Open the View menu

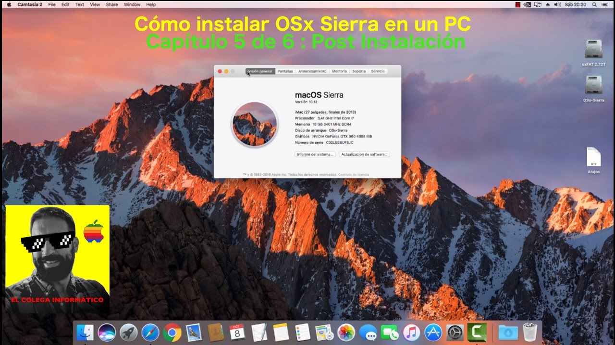[95, 4]
